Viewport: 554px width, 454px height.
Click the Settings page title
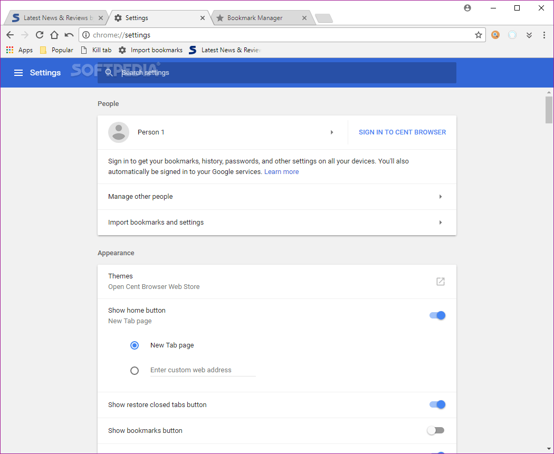[x=45, y=73]
